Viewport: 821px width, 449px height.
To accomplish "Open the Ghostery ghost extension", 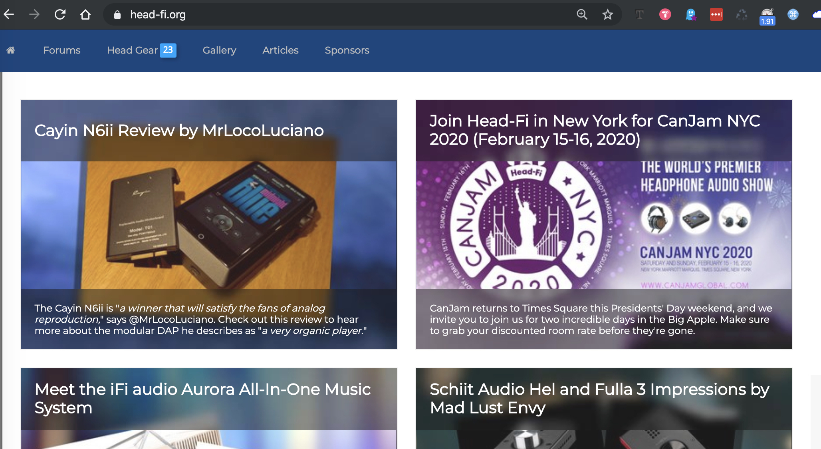I will (x=690, y=15).
